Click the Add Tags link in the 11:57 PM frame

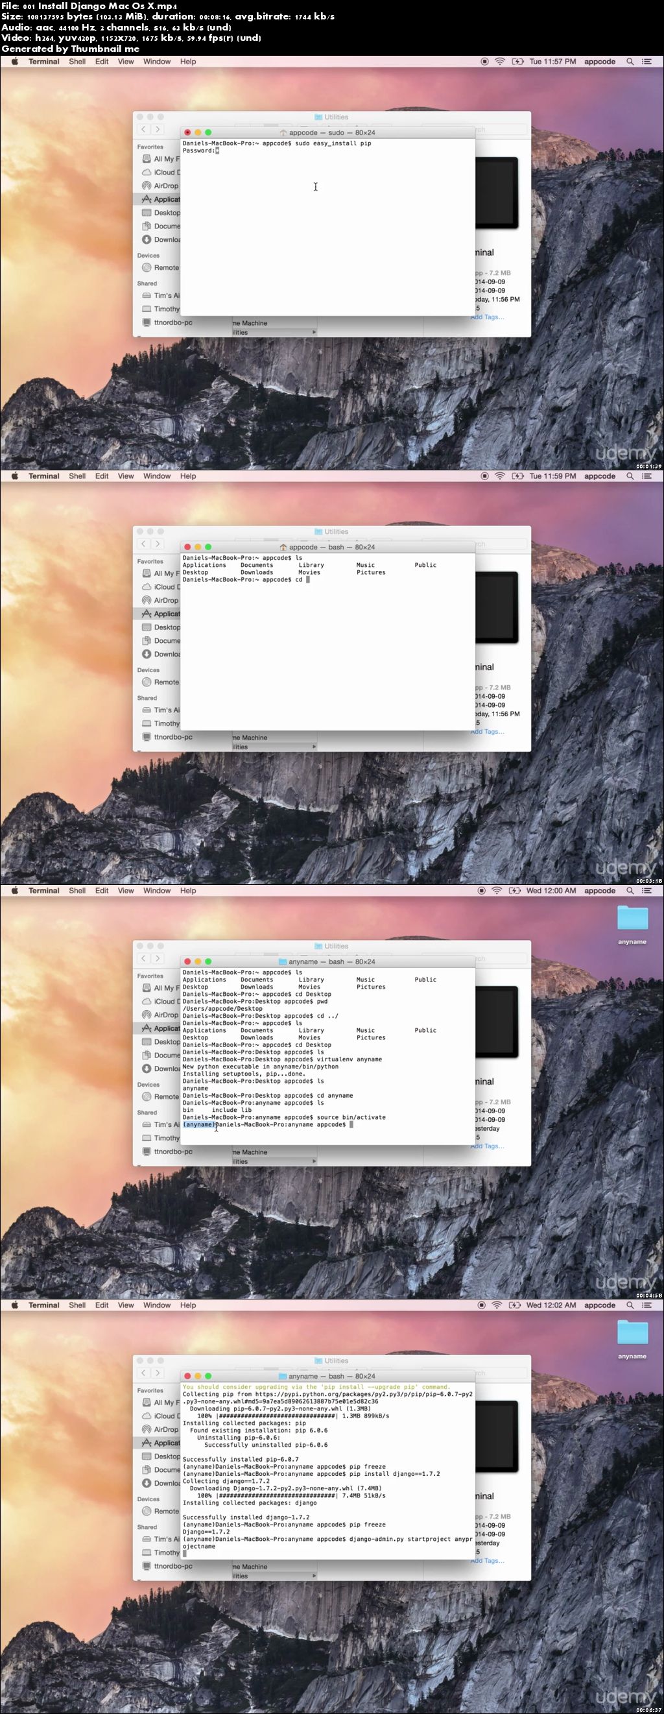[x=488, y=317]
